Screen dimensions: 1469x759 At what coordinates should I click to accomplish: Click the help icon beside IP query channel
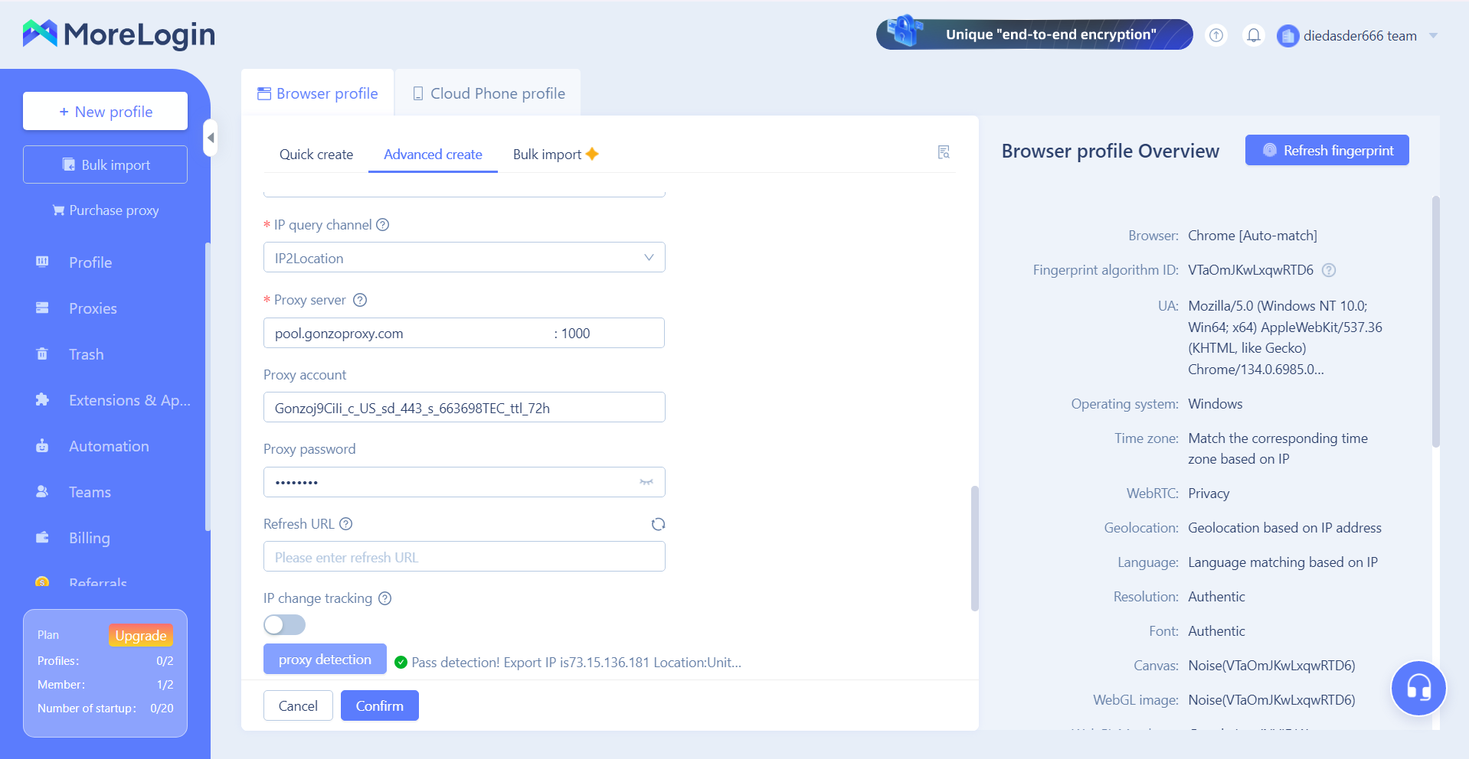click(x=383, y=225)
